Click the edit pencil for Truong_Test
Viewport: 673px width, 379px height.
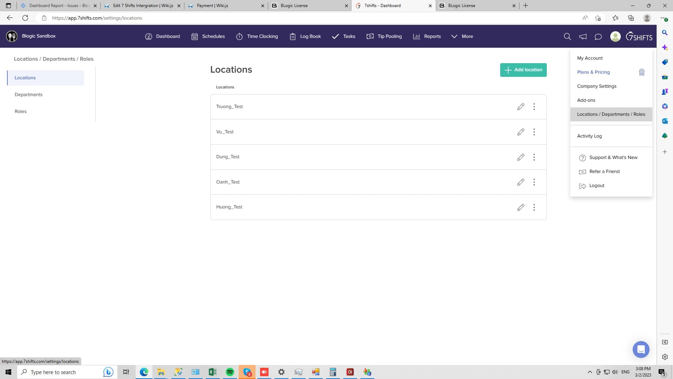521,107
